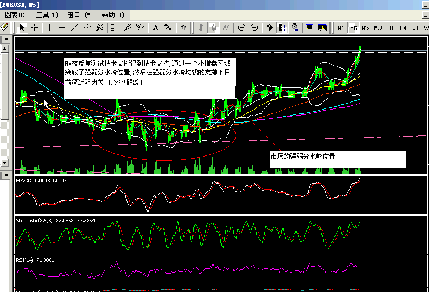
Task: Switch to M15 timeframe
Action: 365,28
